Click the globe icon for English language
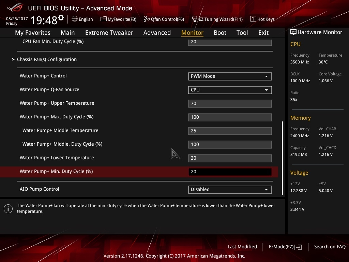This screenshot has height=262, width=349. [75, 19]
